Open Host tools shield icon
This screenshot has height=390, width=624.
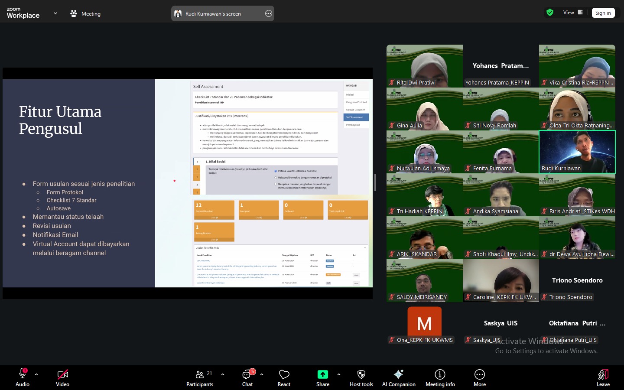click(x=361, y=375)
